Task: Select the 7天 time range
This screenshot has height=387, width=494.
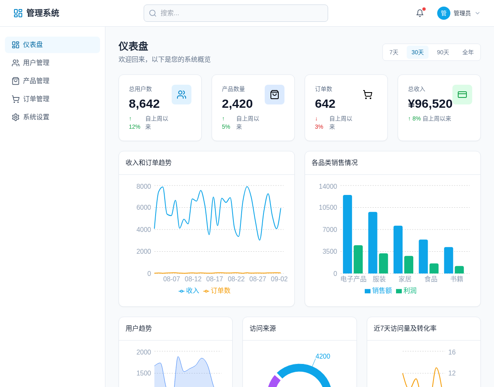Action: pos(394,52)
